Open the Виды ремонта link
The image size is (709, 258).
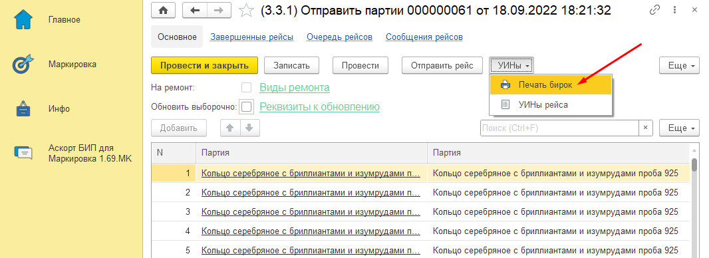click(295, 87)
